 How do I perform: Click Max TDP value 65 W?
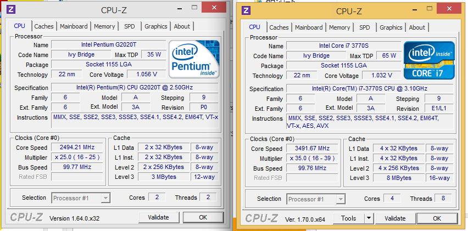point(388,56)
